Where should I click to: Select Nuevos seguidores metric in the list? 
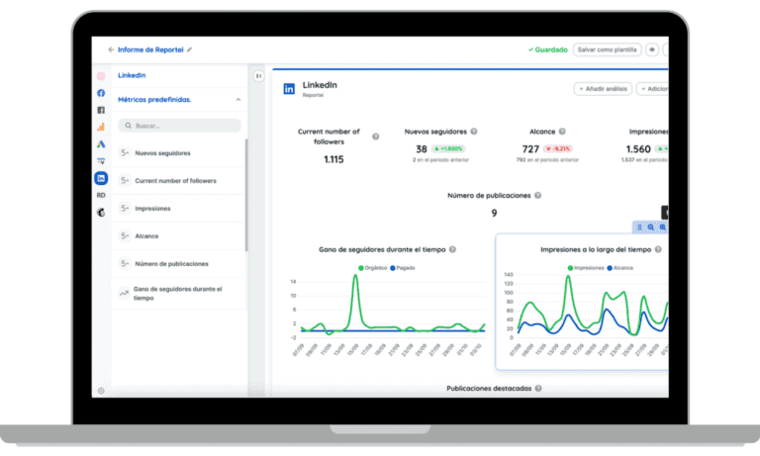(x=162, y=153)
